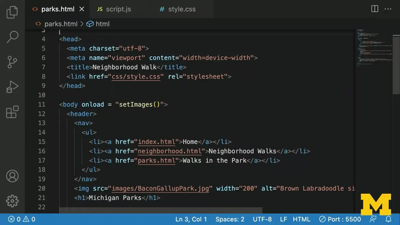Open the parks.html href link on line 17
The image size is (400, 225).
pyautogui.click(x=156, y=160)
